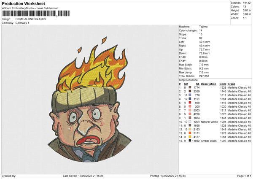253x179 pixels.
Task: Select the Down value 73.8 mm
Action: (x=205, y=53)
